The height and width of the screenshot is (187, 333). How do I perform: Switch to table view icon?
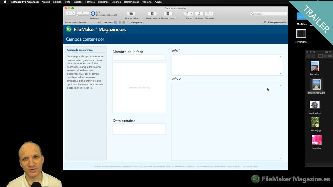[124, 23]
